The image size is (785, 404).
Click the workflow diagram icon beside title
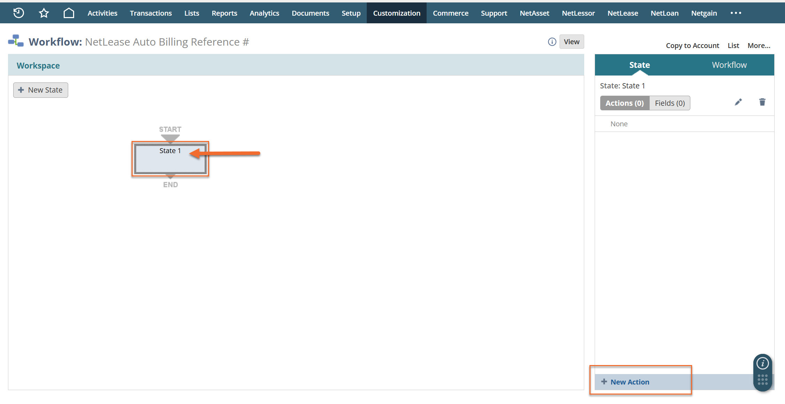[16, 41]
